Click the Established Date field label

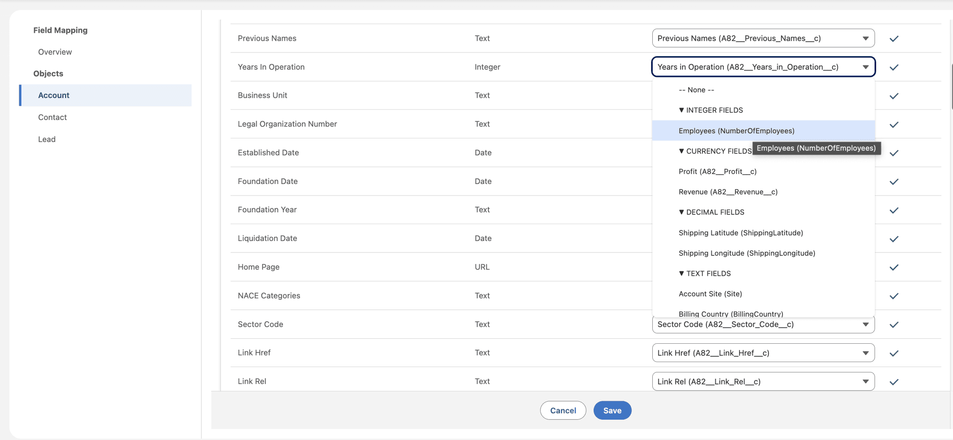click(269, 153)
